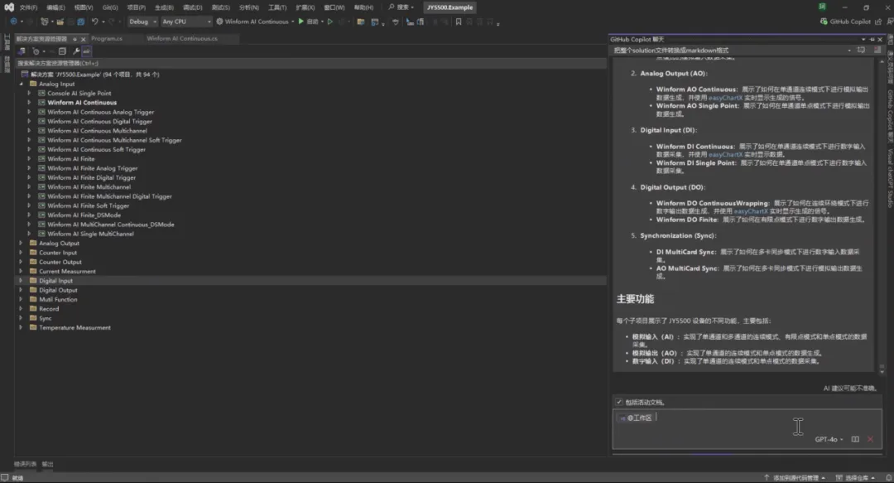Open the Git(G) menu
Image resolution: width=894 pixels, height=483 pixels.
(110, 7)
